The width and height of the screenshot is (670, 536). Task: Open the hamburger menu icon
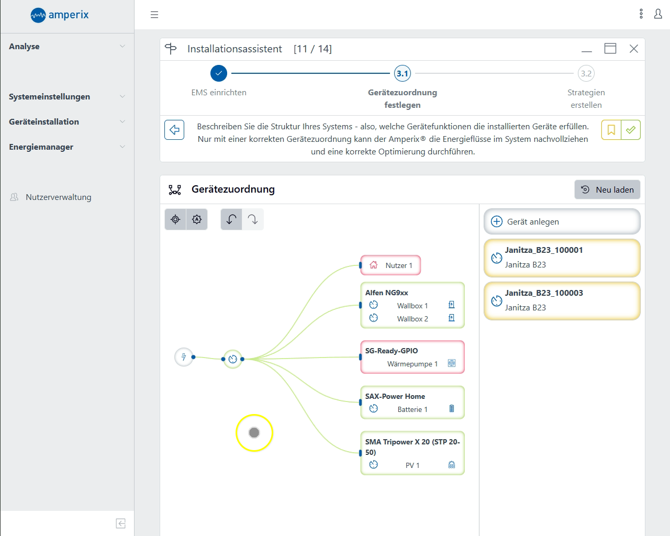pyautogui.click(x=154, y=15)
